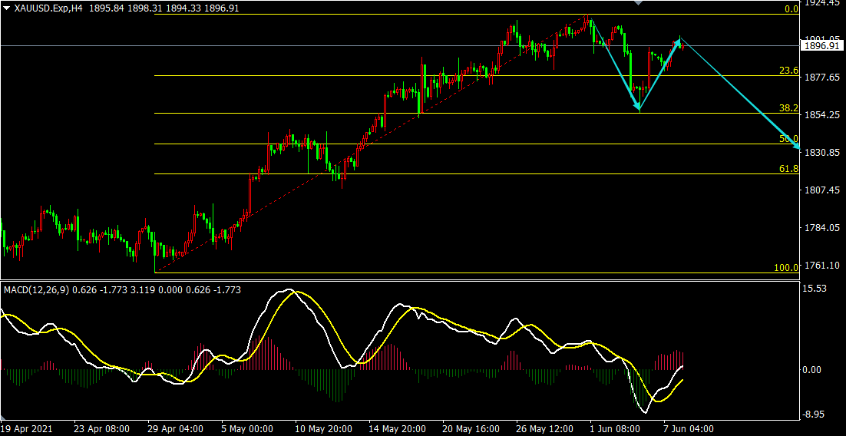The image size is (846, 436).
Task: Click the gray chart shift triangle at top
Action: [637, 3]
